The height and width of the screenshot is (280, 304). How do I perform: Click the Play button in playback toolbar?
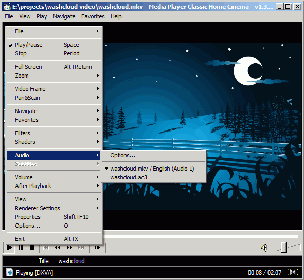[9, 248]
